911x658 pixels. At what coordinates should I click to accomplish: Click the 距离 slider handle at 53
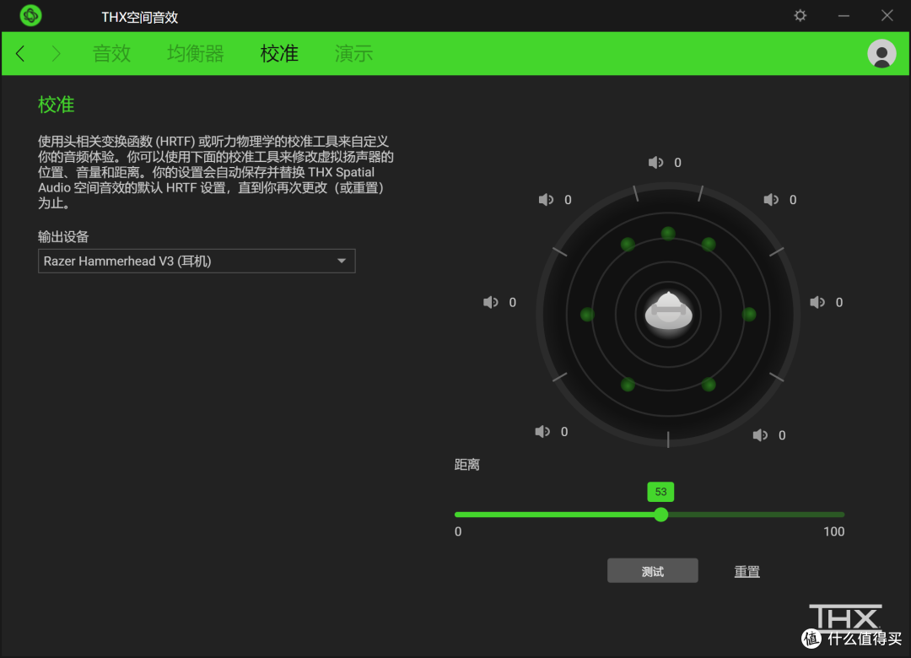[x=660, y=515]
